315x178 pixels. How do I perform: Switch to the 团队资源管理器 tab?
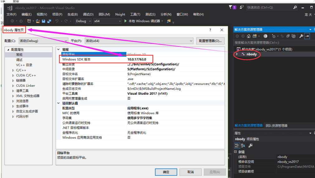[276, 126]
